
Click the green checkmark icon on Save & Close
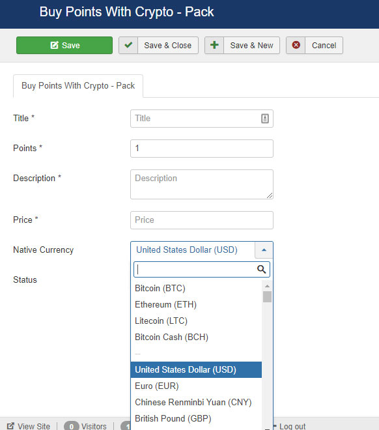pos(128,45)
